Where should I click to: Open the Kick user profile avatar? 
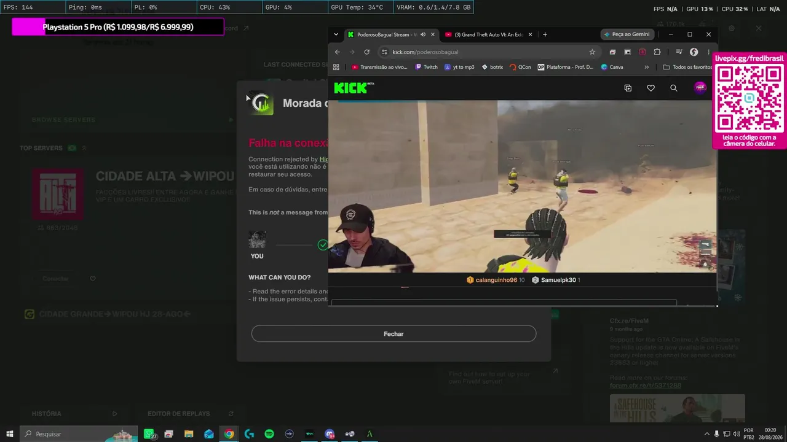tap(700, 88)
